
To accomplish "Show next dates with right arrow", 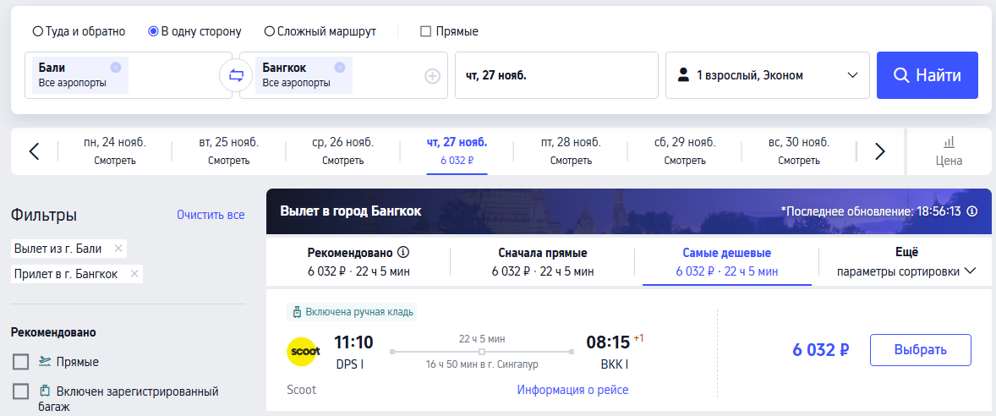I will pyautogui.click(x=880, y=151).
